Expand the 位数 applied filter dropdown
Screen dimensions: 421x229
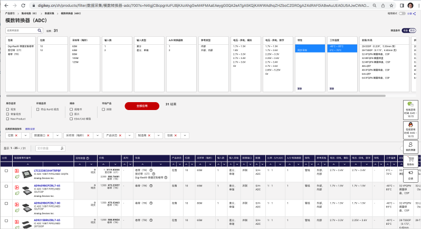pos(25,135)
